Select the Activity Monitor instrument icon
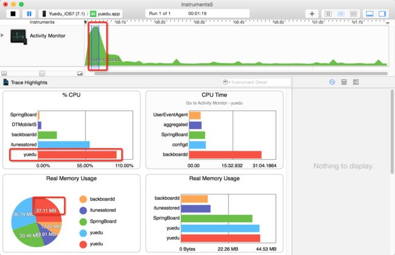The width and height of the screenshot is (395, 255). click(18, 36)
